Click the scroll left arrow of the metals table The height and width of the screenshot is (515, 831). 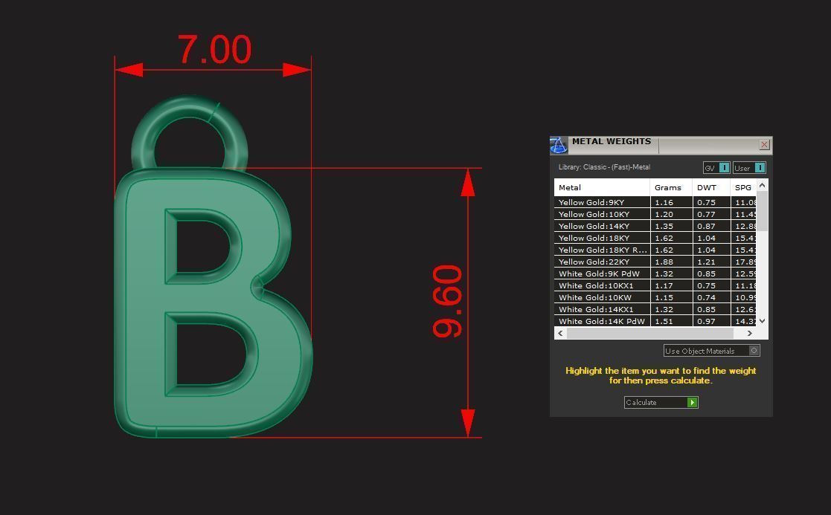[x=561, y=333]
